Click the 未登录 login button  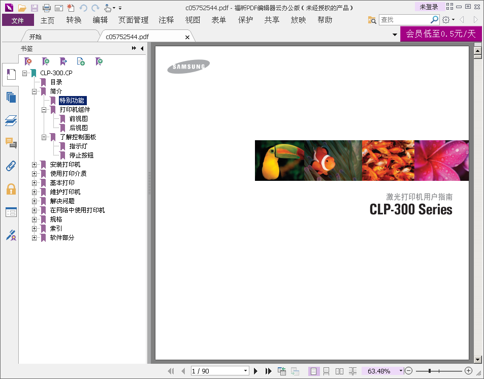(429, 7)
